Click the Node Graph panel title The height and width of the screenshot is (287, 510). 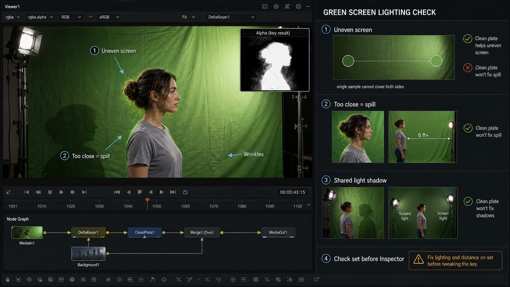[18, 219]
